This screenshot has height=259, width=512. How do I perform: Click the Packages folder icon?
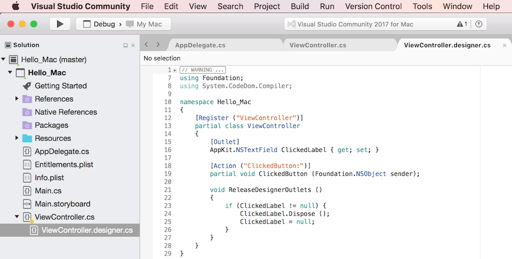point(27,125)
